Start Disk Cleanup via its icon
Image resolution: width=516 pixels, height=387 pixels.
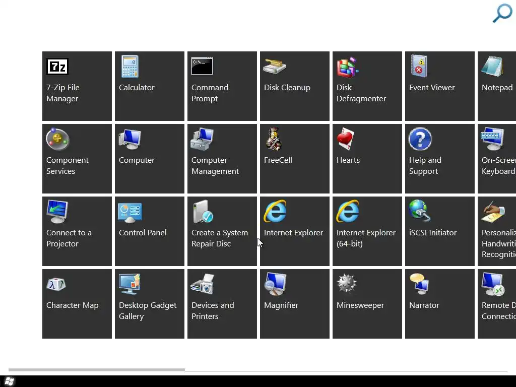pos(275,67)
